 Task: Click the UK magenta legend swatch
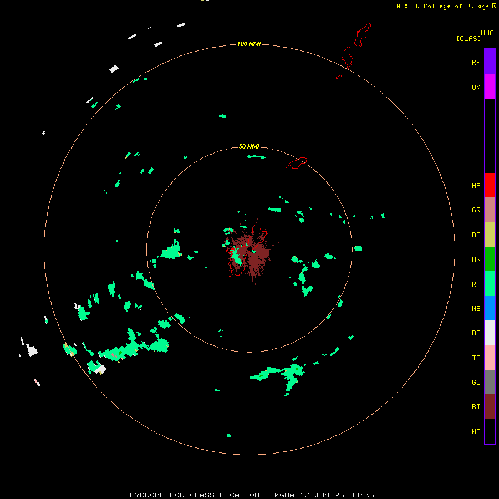[x=490, y=87]
